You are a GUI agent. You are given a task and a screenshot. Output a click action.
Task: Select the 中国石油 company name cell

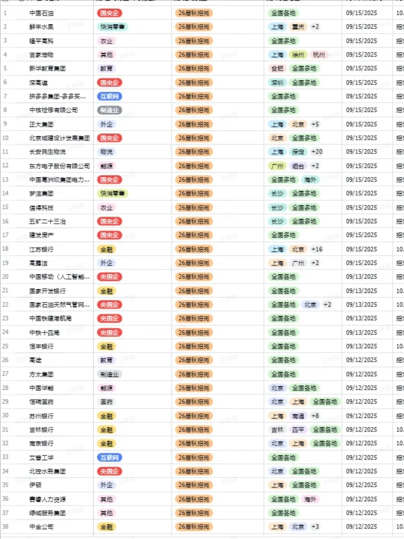pos(41,13)
